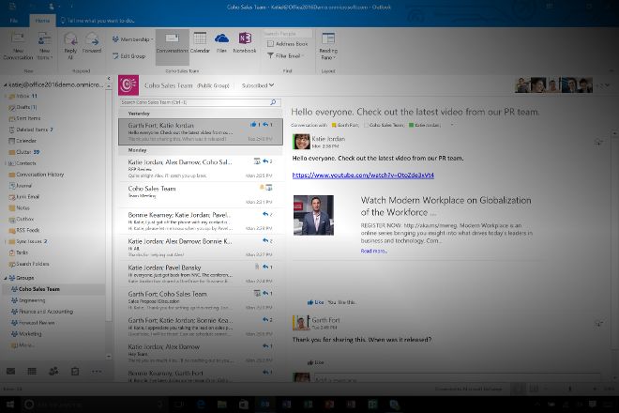Open the Sent Items folder
The image size is (619, 413).
click(x=24, y=118)
